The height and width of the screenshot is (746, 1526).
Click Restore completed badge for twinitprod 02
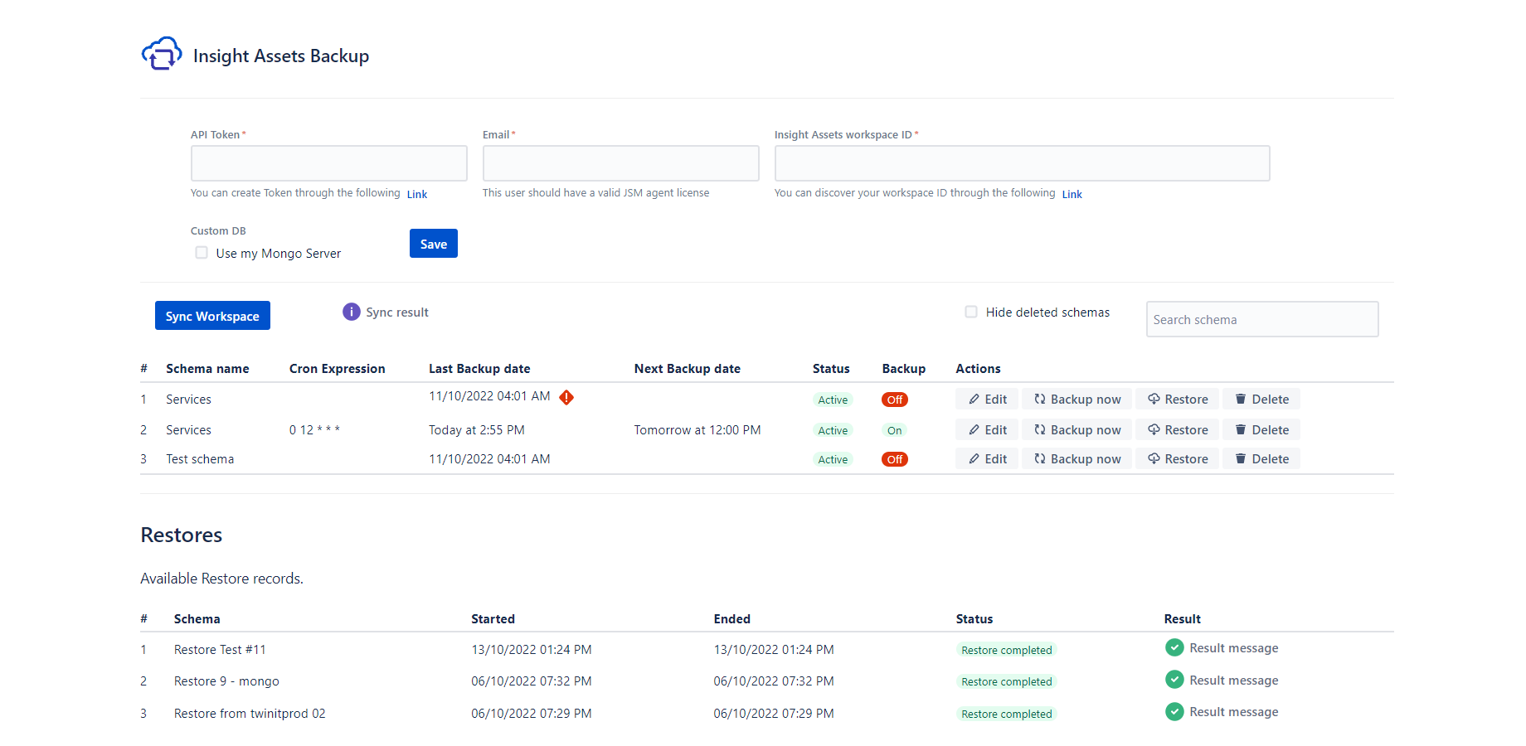pyautogui.click(x=1007, y=714)
